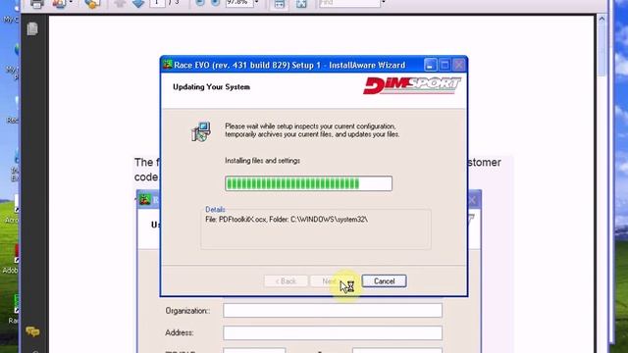Click the Race EVO setup title bar icon
This screenshot has width=628, height=353.
(168, 65)
